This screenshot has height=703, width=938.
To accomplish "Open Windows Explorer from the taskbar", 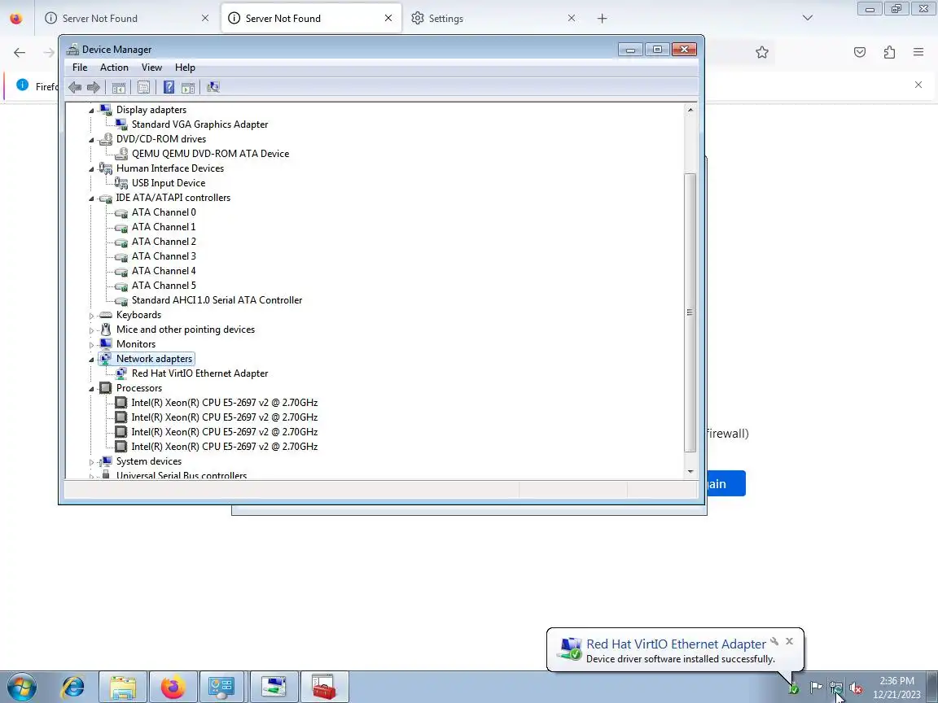I will (x=123, y=687).
